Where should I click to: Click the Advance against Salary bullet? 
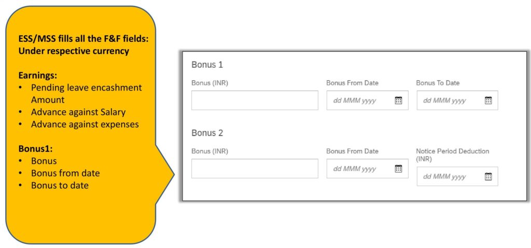(78, 112)
